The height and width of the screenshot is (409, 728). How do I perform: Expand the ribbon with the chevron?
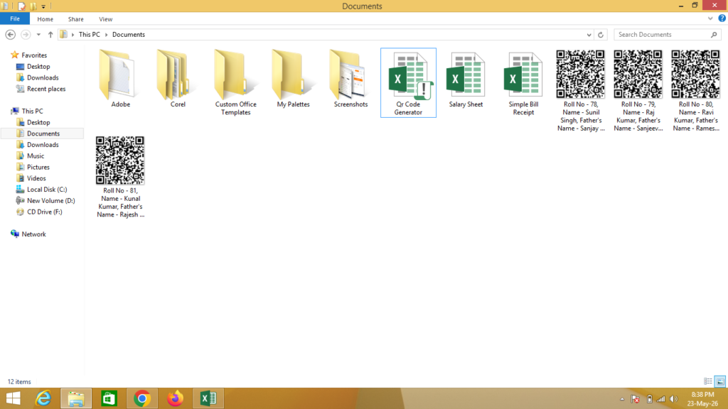pos(710,18)
